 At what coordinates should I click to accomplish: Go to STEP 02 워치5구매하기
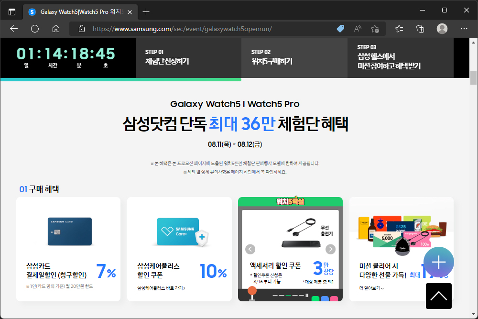coord(294,58)
